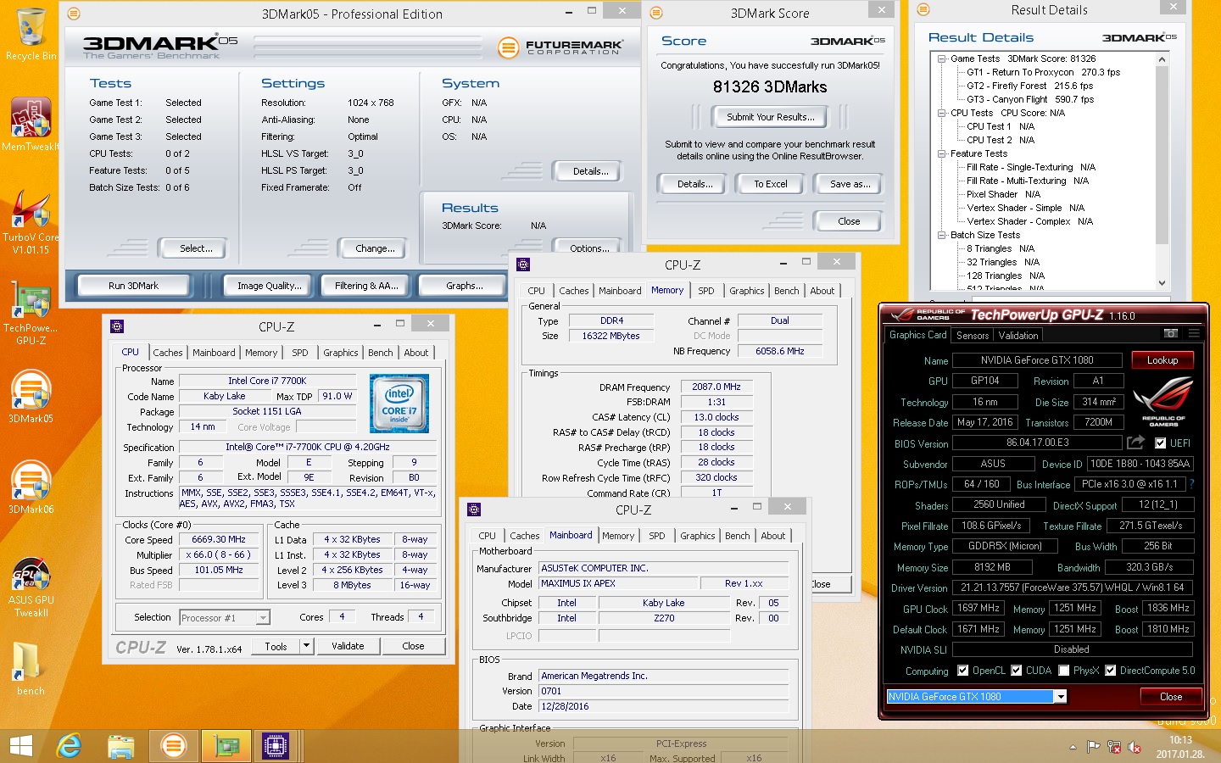
Task: Open the network tray icon
Action: [x=1114, y=747]
